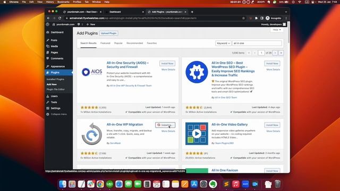The height and width of the screenshot is (191, 340).
Task: Open the Chrome extensions puzzle icon
Action: click(256, 18)
